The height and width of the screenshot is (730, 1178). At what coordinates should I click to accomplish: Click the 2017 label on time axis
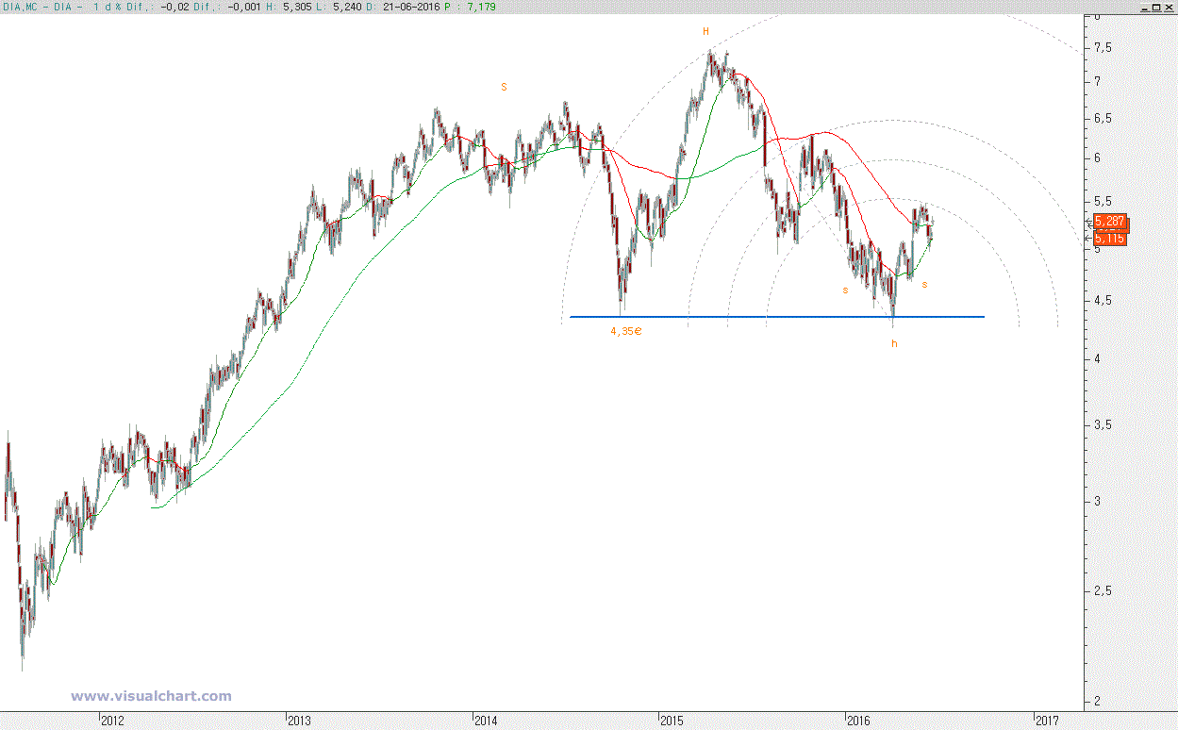pyautogui.click(x=1047, y=722)
